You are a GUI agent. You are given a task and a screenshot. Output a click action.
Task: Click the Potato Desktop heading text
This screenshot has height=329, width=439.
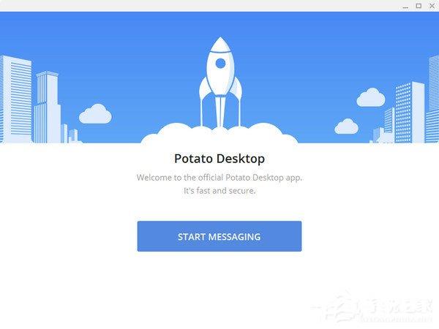[x=219, y=159]
